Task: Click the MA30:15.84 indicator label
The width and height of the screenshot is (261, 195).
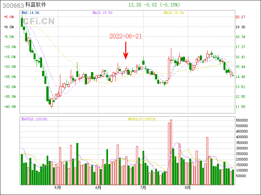Action: pyautogui.click(x=174, y=13)
